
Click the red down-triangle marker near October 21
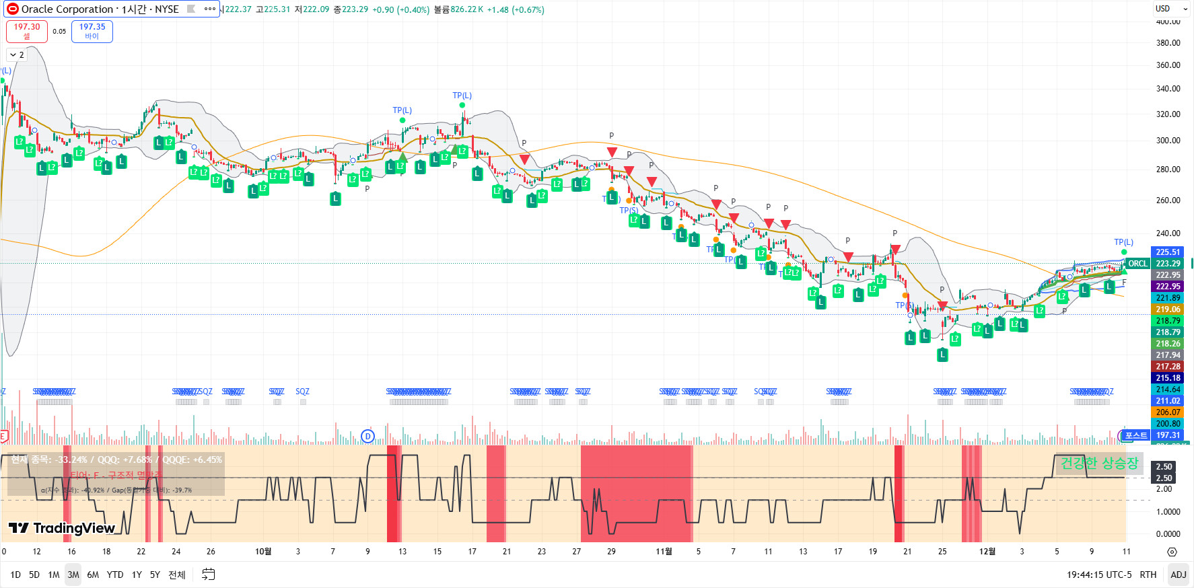click(x=524, y=159)
